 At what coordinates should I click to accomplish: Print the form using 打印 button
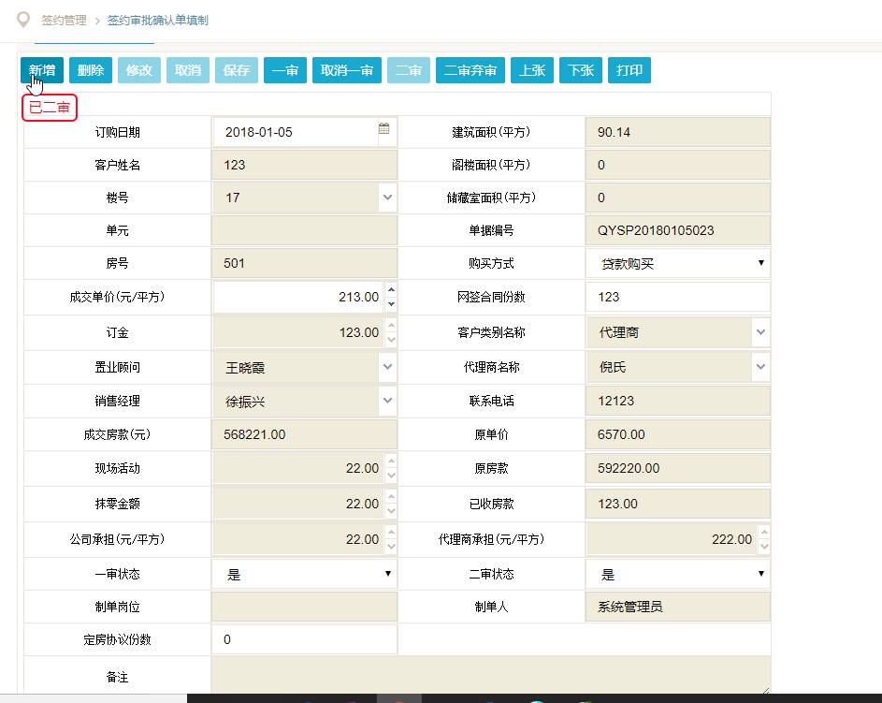point(629,70)
